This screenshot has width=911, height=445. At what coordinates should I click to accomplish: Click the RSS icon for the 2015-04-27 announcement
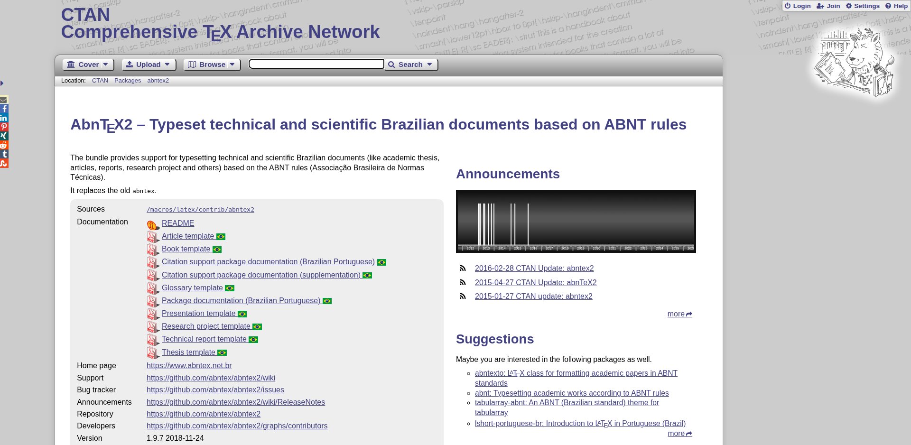463,283
